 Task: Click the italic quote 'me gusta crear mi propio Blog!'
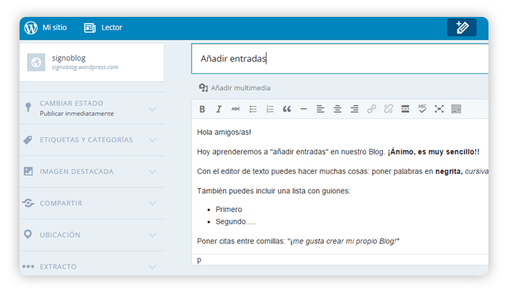(345, 241)
